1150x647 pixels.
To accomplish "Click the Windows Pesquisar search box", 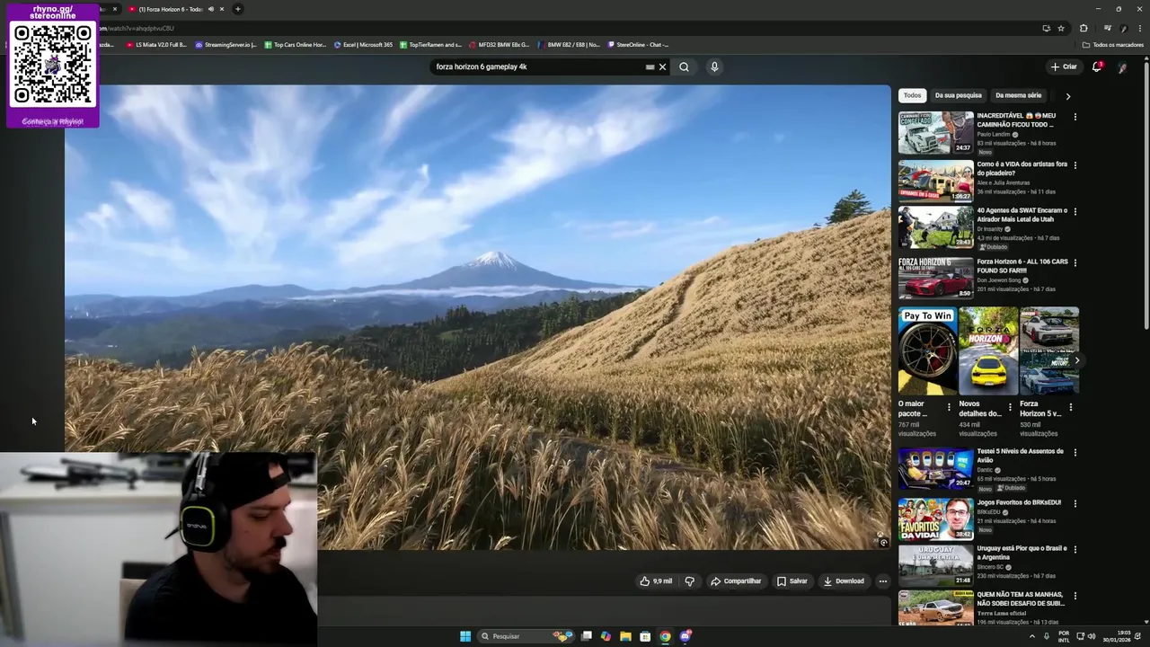I will 526,636.
